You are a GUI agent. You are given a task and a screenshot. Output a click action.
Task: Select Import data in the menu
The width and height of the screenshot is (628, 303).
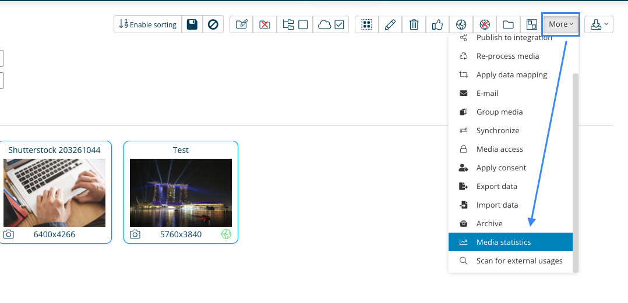[x=511, y=205]
